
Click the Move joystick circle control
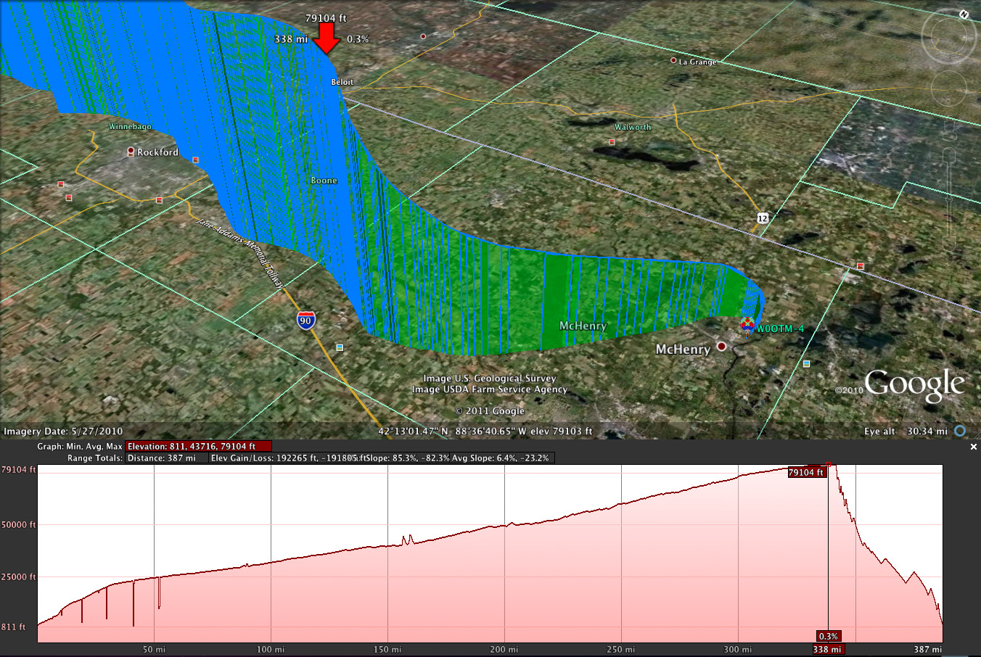948,88
